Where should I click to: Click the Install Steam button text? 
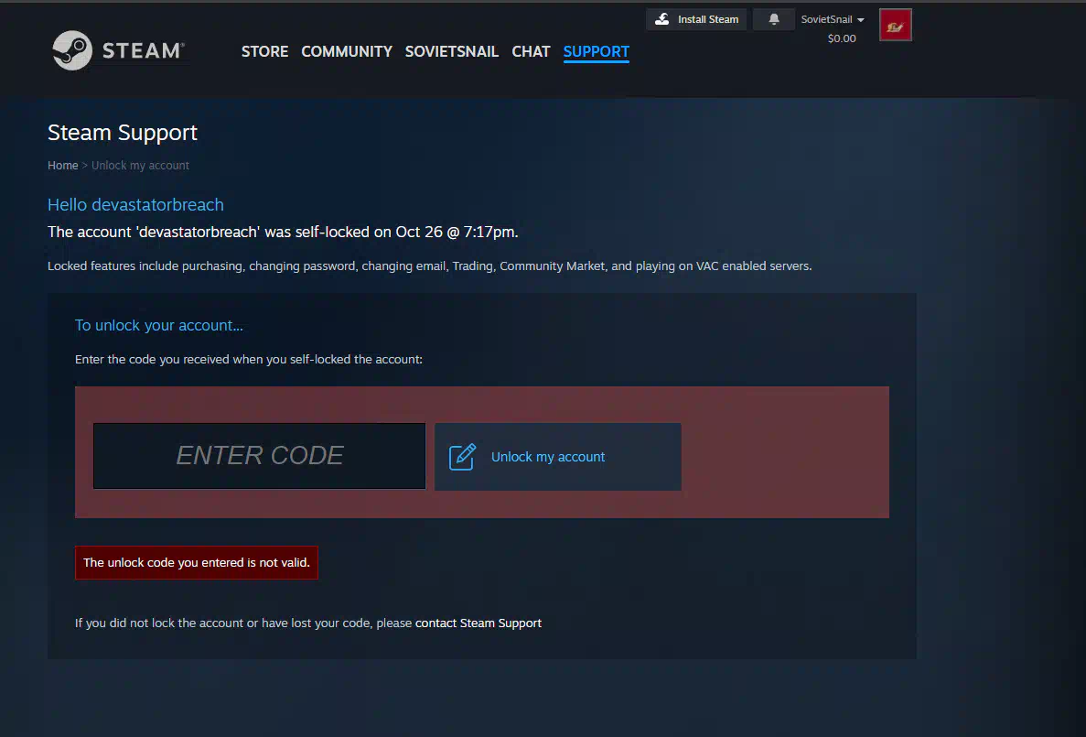pos(707,19)
